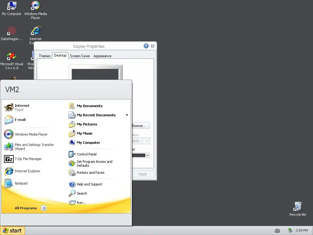This screenshot has width=313, height=235.
Task: Select DataWagon desktop shortcut
Action: (x=12, y=34)
